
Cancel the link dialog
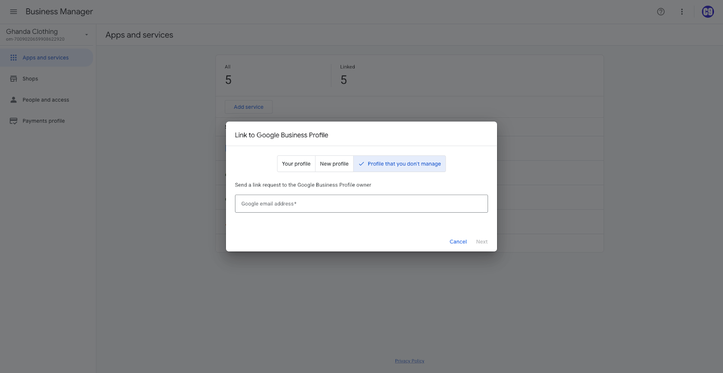(458, 242)
